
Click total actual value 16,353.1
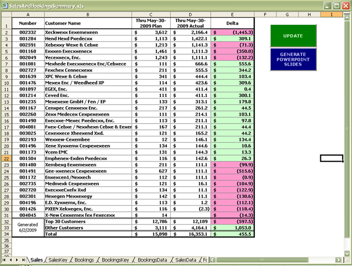191,234
